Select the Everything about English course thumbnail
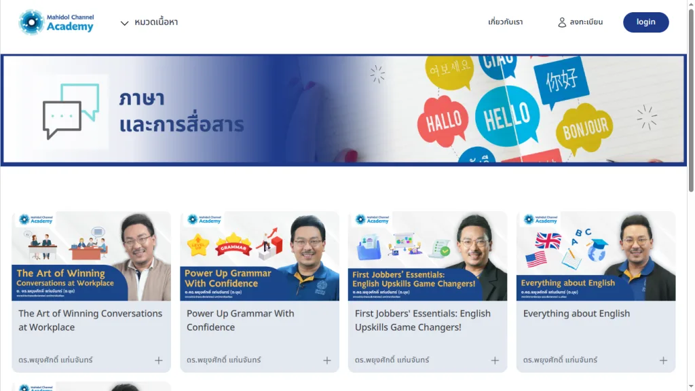The width and height of the screenshot is (695, 391). click(x=596, y=256)
